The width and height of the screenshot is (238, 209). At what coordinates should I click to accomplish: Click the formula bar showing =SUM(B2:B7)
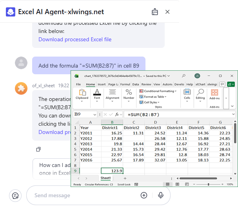pos(178,115)
